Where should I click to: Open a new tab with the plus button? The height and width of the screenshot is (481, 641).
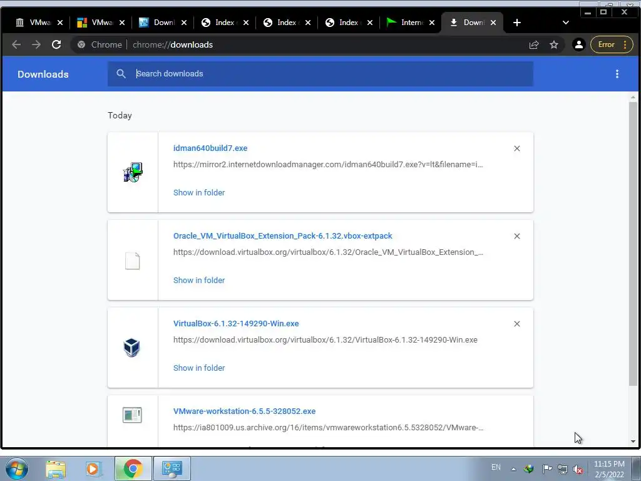point(516,23)
